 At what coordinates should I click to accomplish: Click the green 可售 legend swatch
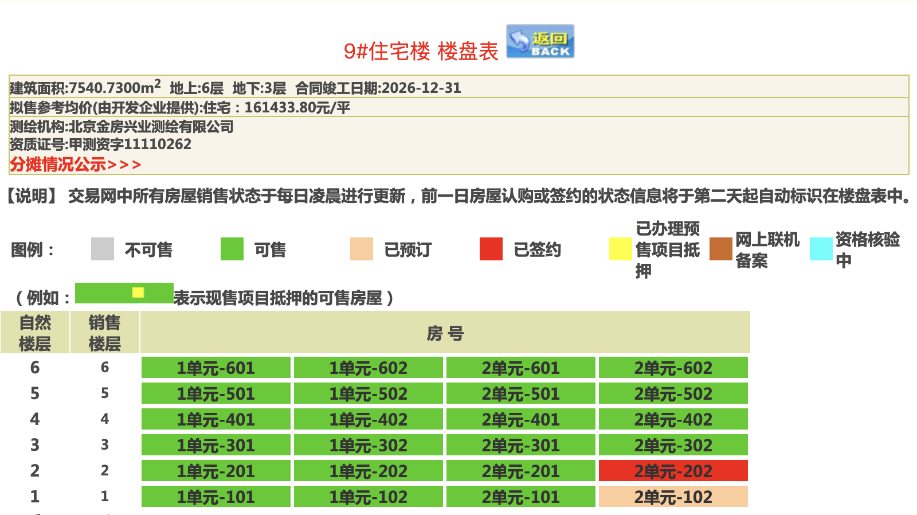tap(232, 249)
